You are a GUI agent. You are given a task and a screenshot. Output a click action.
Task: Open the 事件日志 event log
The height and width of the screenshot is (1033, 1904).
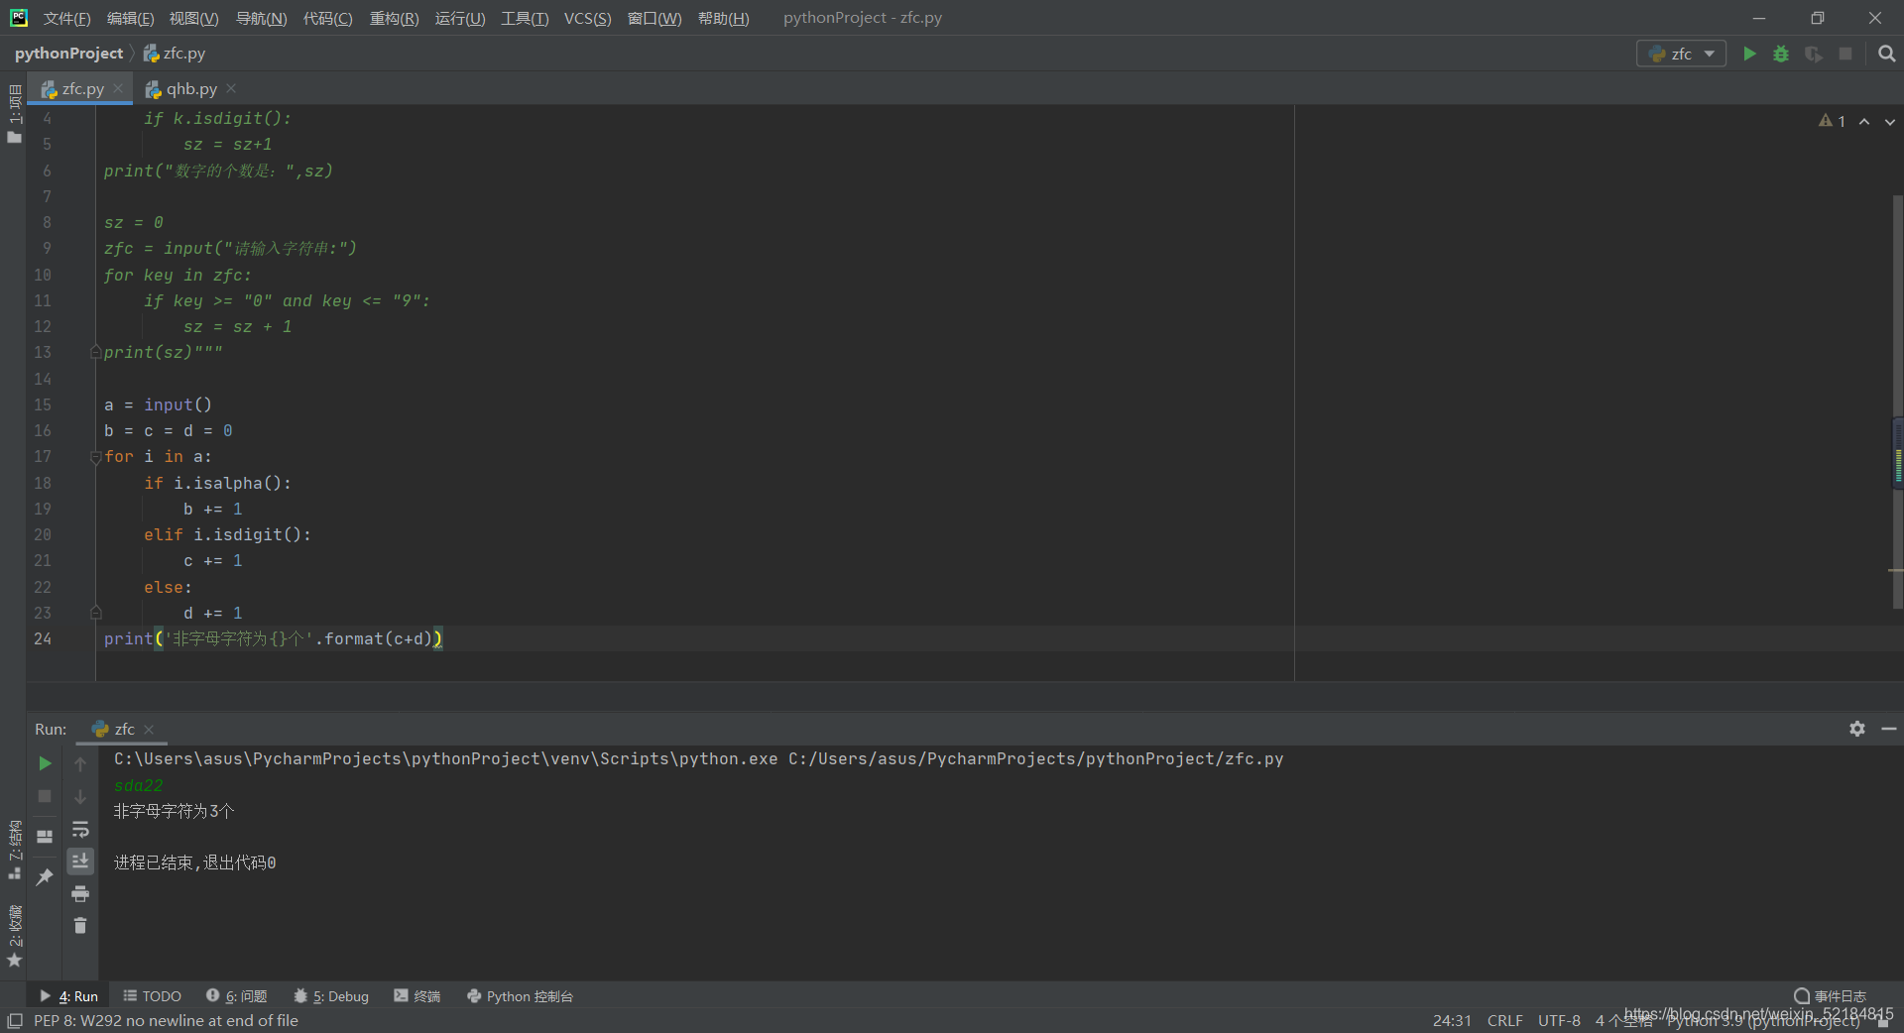click(1830, 996)
